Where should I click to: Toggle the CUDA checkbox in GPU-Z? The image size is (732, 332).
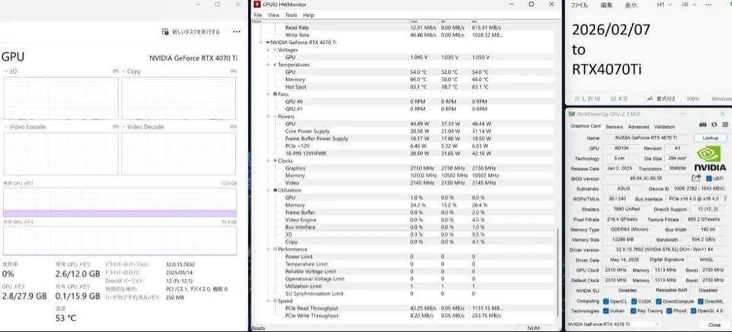(x=634, y=302)
